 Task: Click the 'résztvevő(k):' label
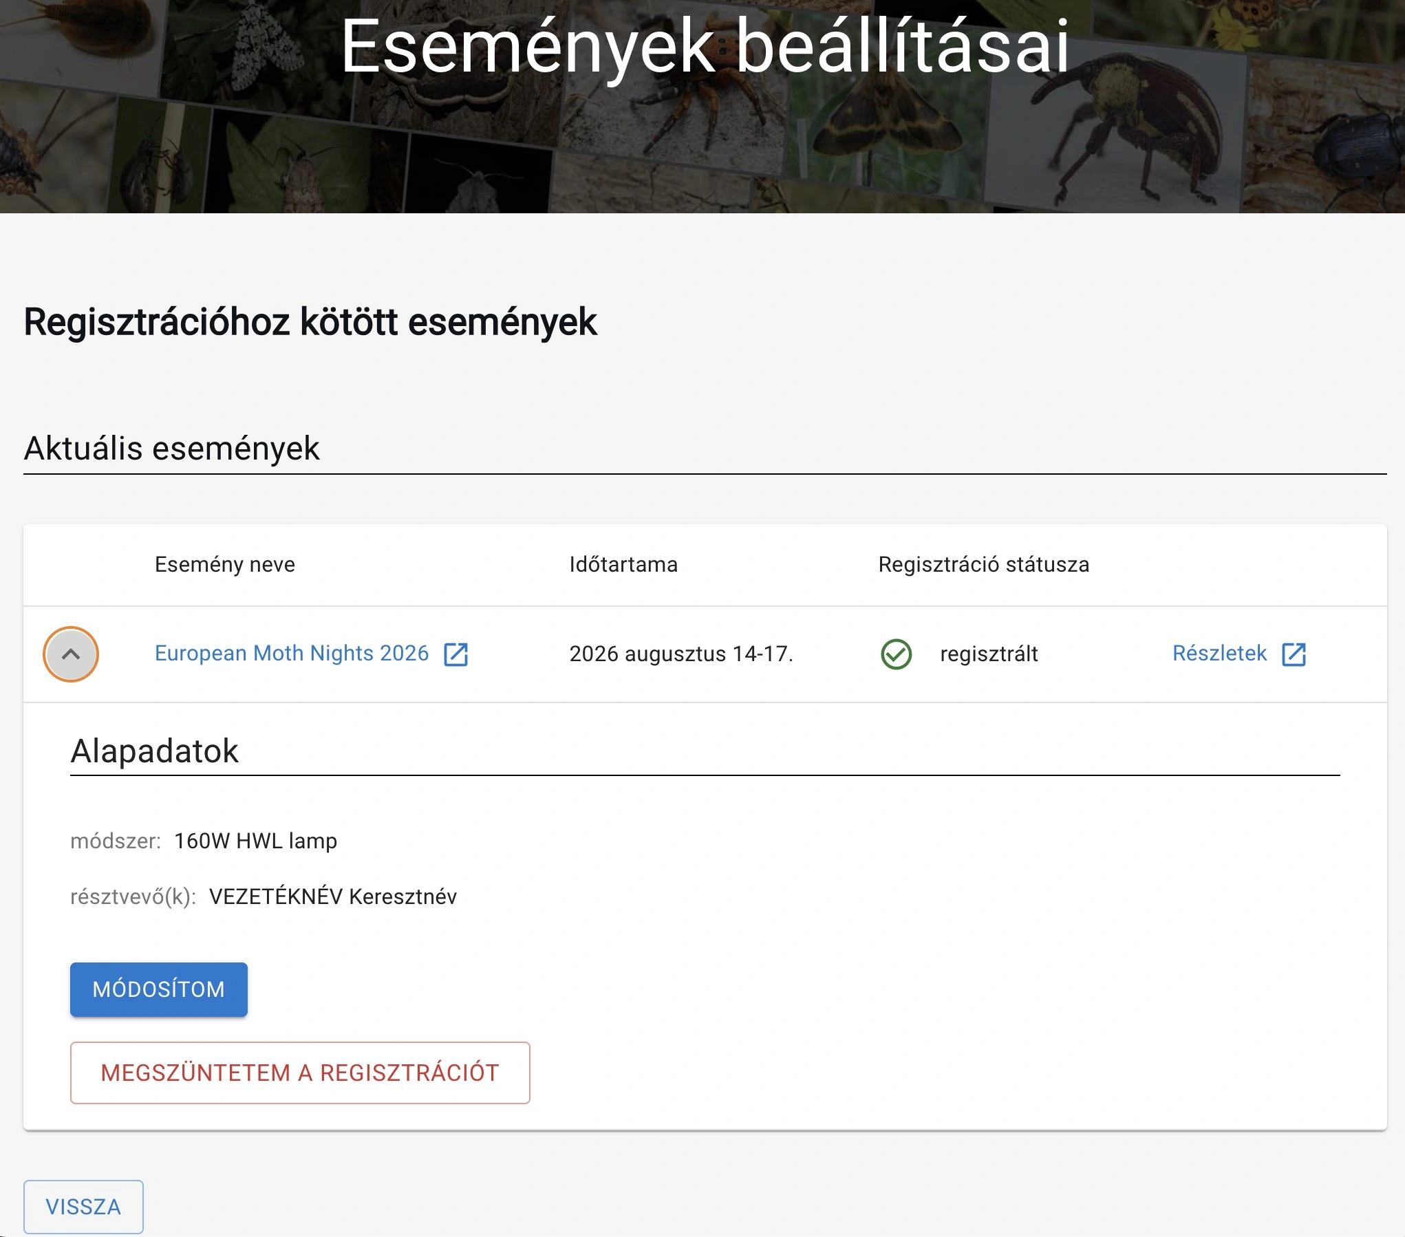[133, 896]
